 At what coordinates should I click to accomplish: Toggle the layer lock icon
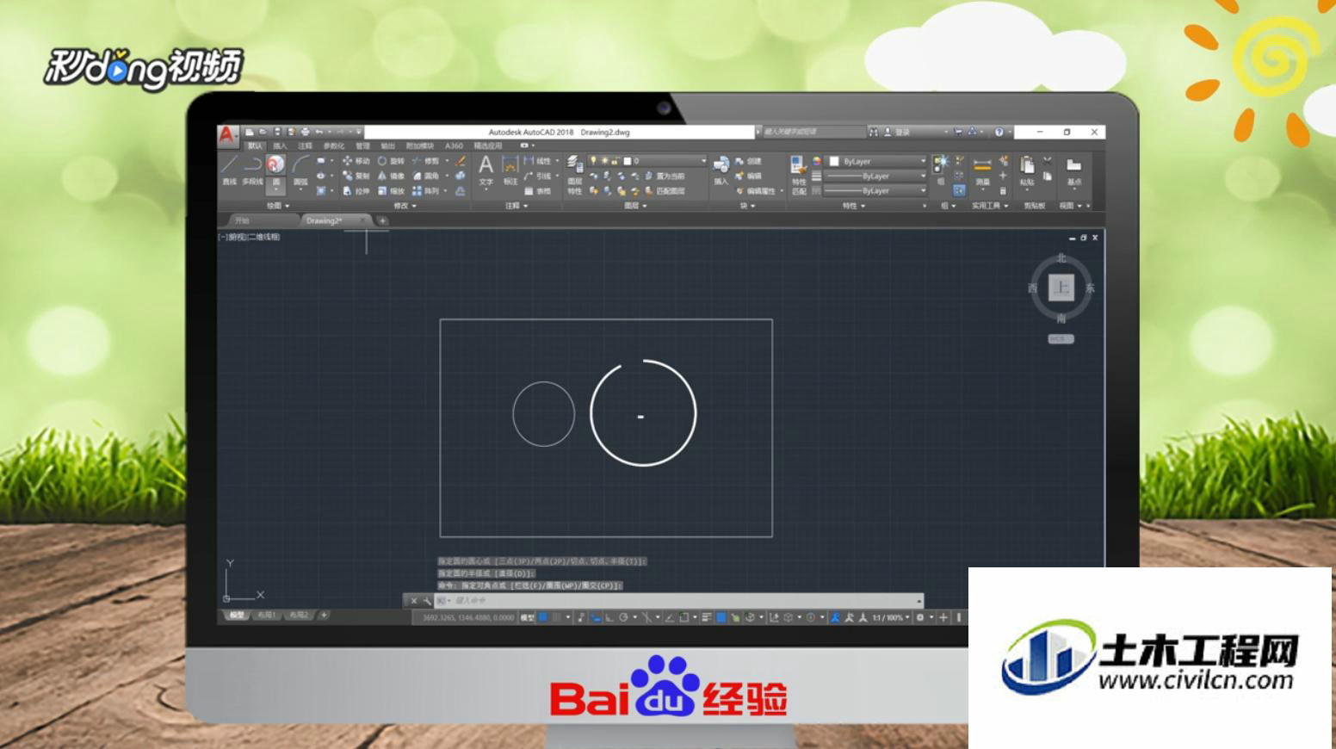coord(615,161)
